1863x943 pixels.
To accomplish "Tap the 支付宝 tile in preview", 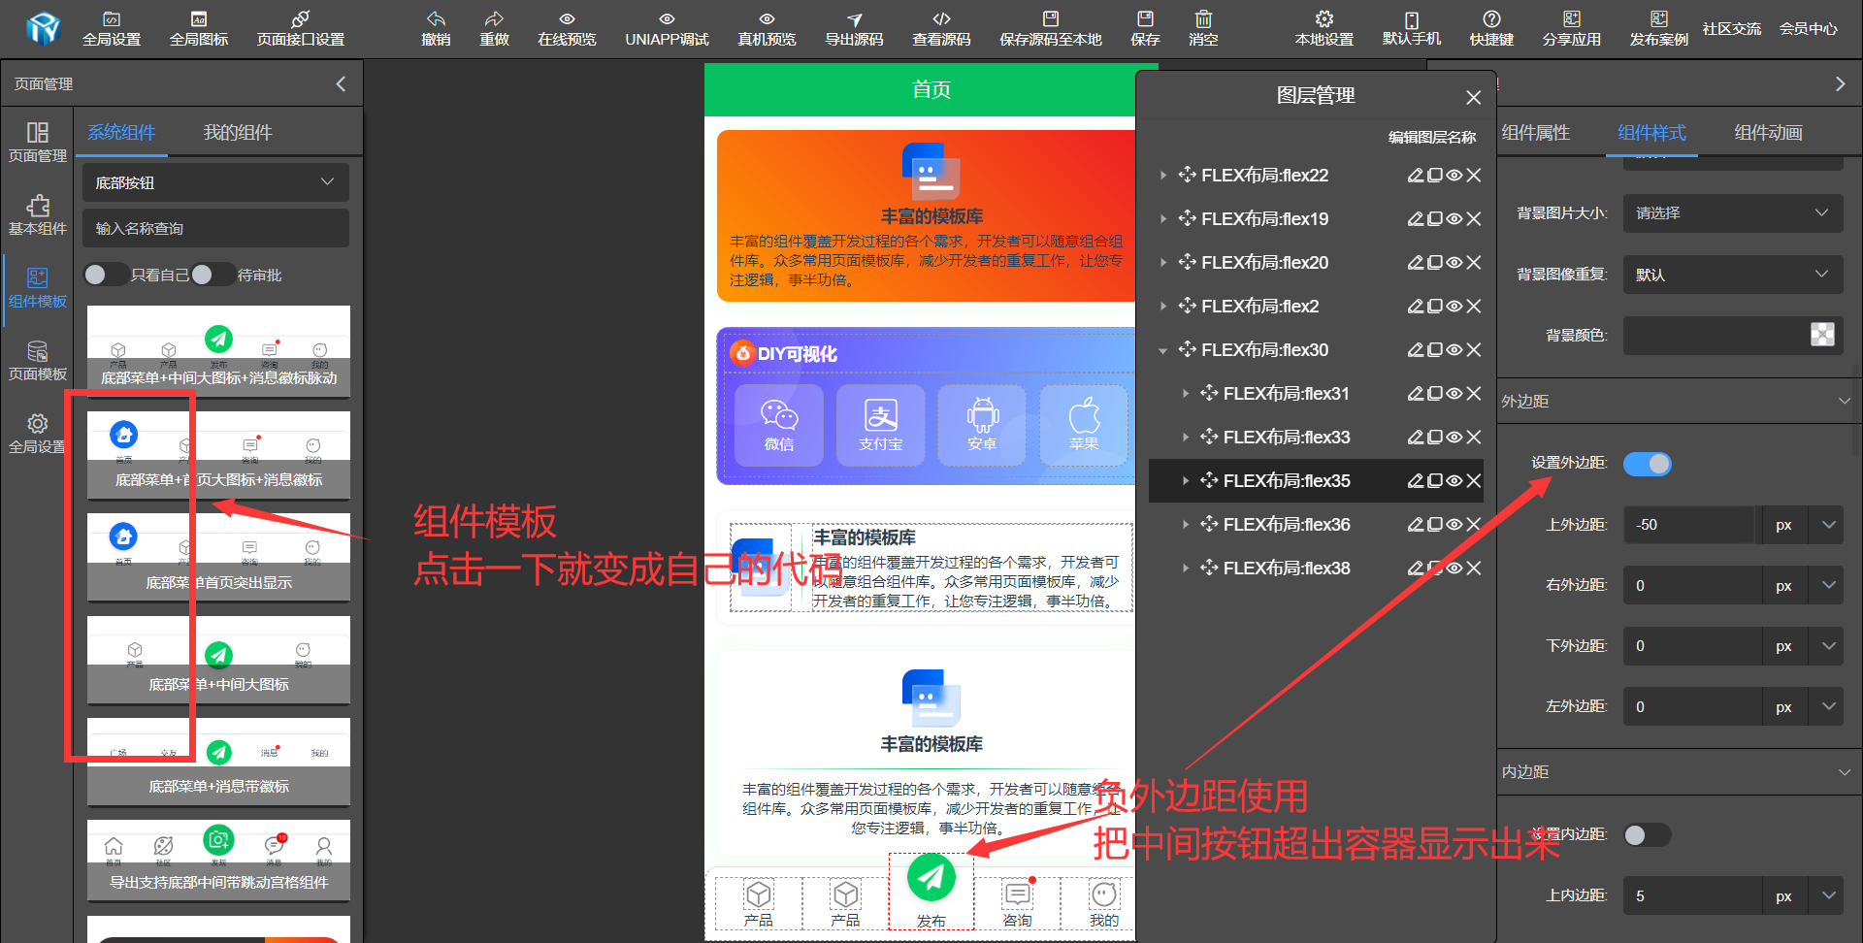I will click(881, 425).
